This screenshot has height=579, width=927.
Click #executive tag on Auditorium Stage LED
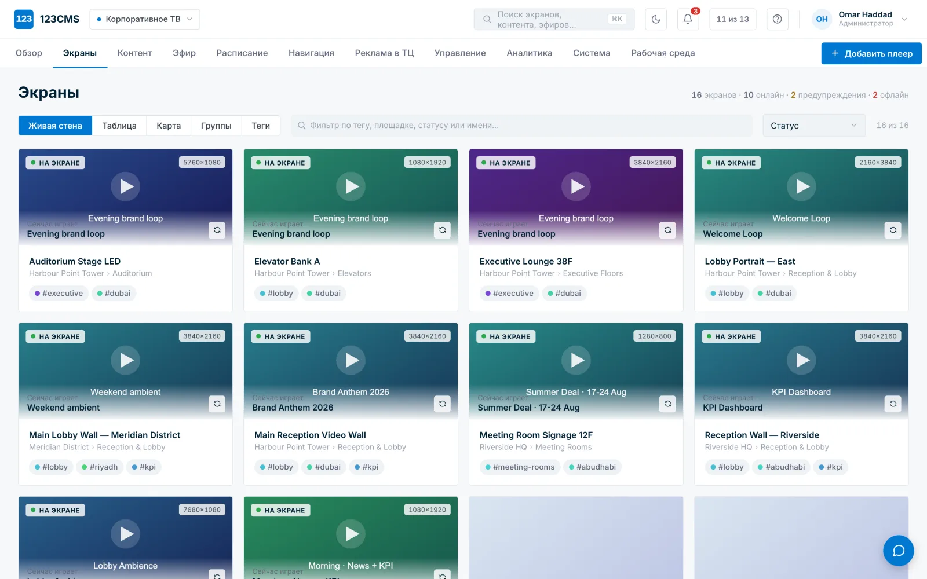pos(59,294)
